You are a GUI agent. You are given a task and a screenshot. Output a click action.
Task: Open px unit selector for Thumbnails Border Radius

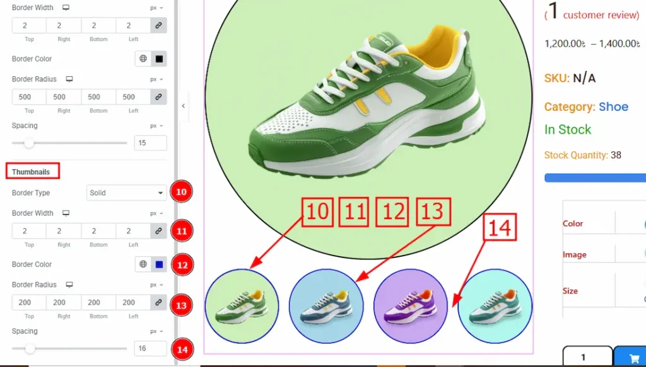coord(156,285)
